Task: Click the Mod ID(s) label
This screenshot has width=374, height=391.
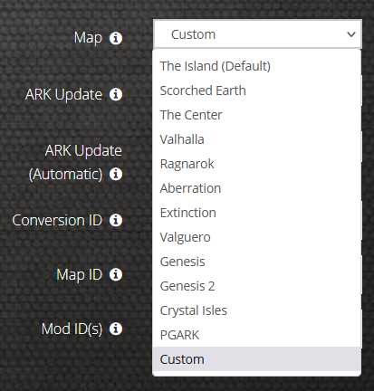Action: pos(72,329)
